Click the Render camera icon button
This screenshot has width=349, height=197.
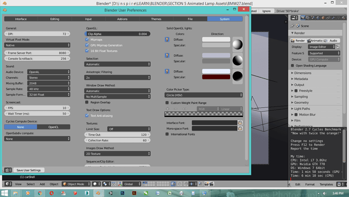(298, 41)
